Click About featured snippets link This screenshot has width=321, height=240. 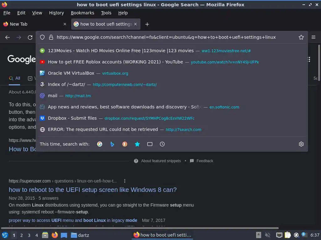161,161
